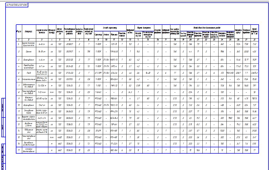Click 'Боронування' in row 10

(29, 105)
